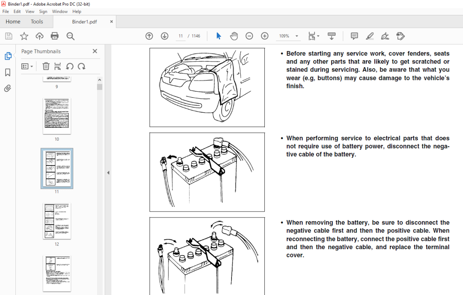Expand the page fit options arrow
This screenshot has height=295, width=463.
click(x=318, y=36)
